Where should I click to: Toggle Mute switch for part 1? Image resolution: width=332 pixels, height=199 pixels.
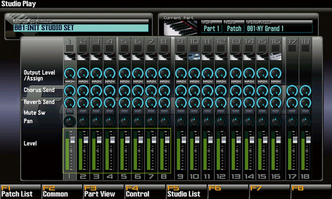tap(70, 112)
